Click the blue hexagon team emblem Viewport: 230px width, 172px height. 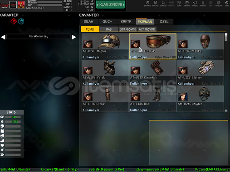click(21, 21)
